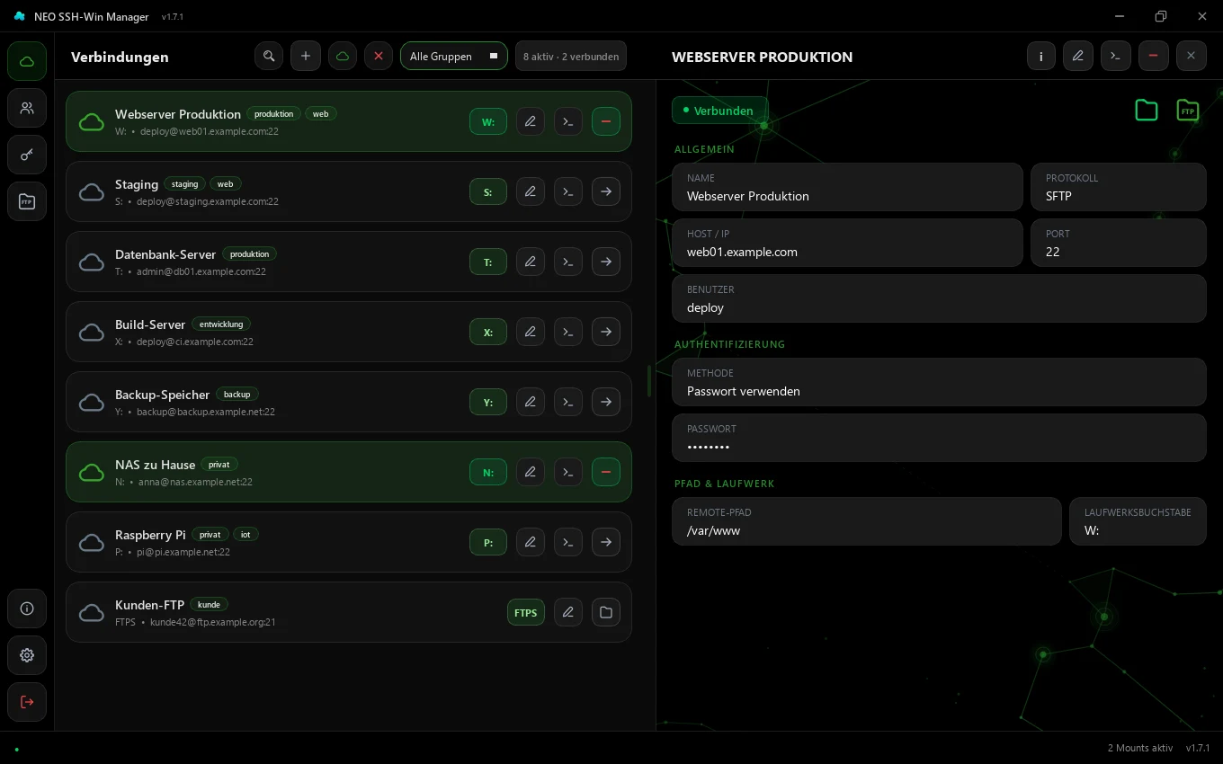Screen dimensions: 1223x764
Task: Click the N: drive button for NAS
Action: coord(488,472)
